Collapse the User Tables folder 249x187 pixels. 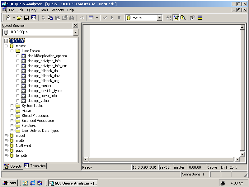(x=12, y=51)
